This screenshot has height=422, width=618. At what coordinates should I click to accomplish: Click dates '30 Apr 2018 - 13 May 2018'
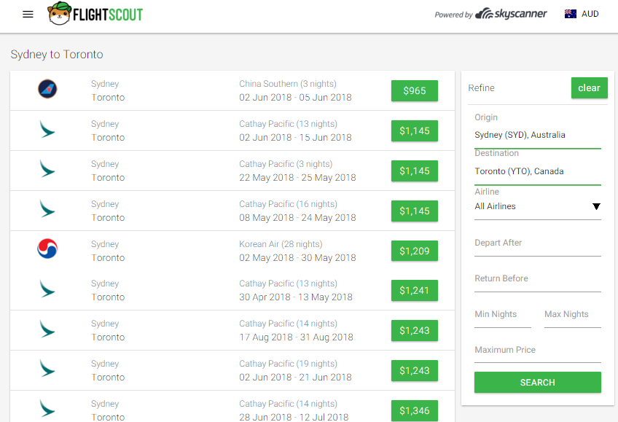296,297
